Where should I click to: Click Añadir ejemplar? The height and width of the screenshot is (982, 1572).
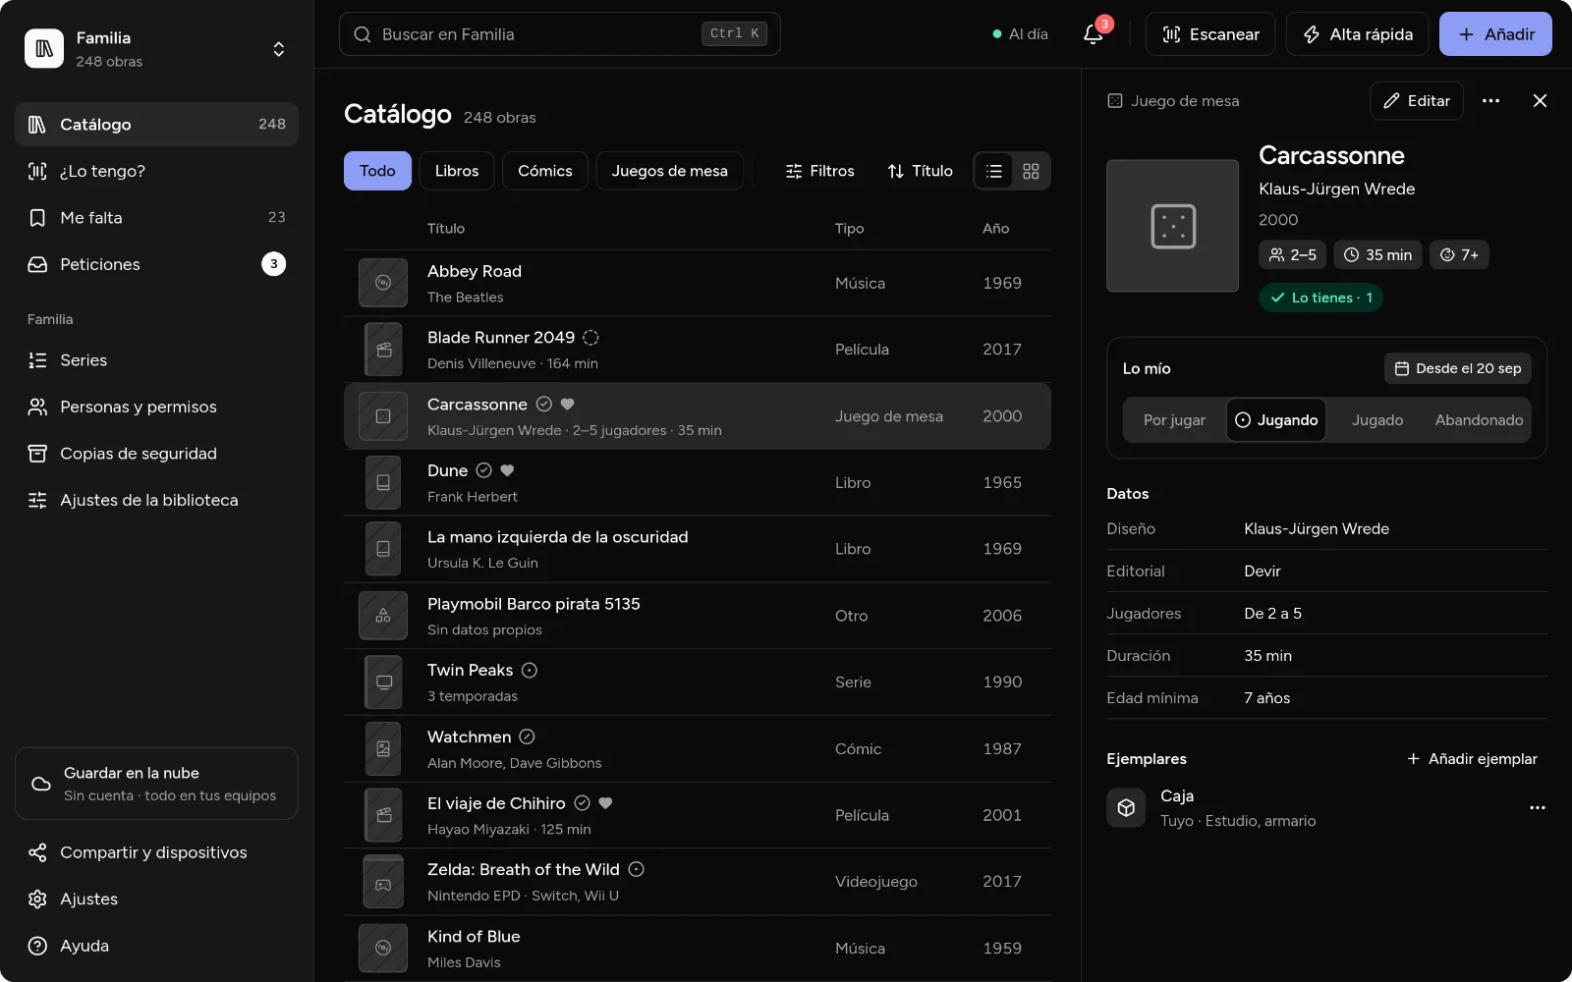tap(1472, 759)
